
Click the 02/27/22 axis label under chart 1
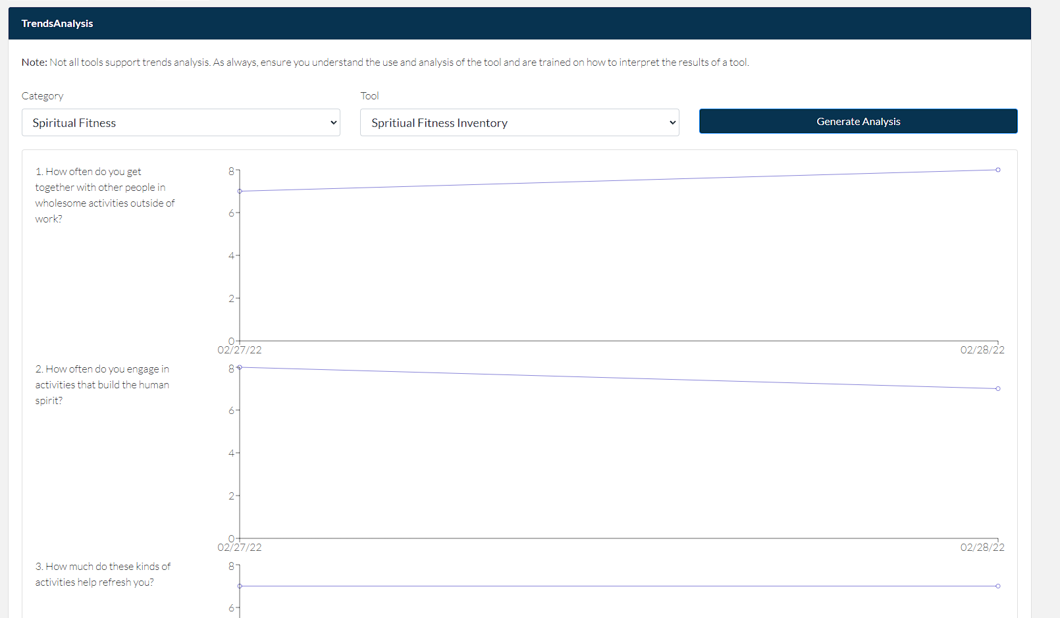pos(240,350)
